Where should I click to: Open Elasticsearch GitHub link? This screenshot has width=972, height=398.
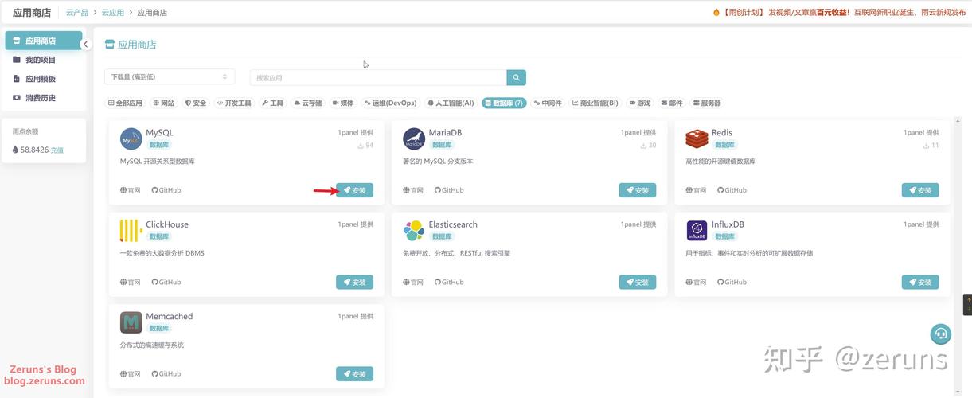coord(449,282)
